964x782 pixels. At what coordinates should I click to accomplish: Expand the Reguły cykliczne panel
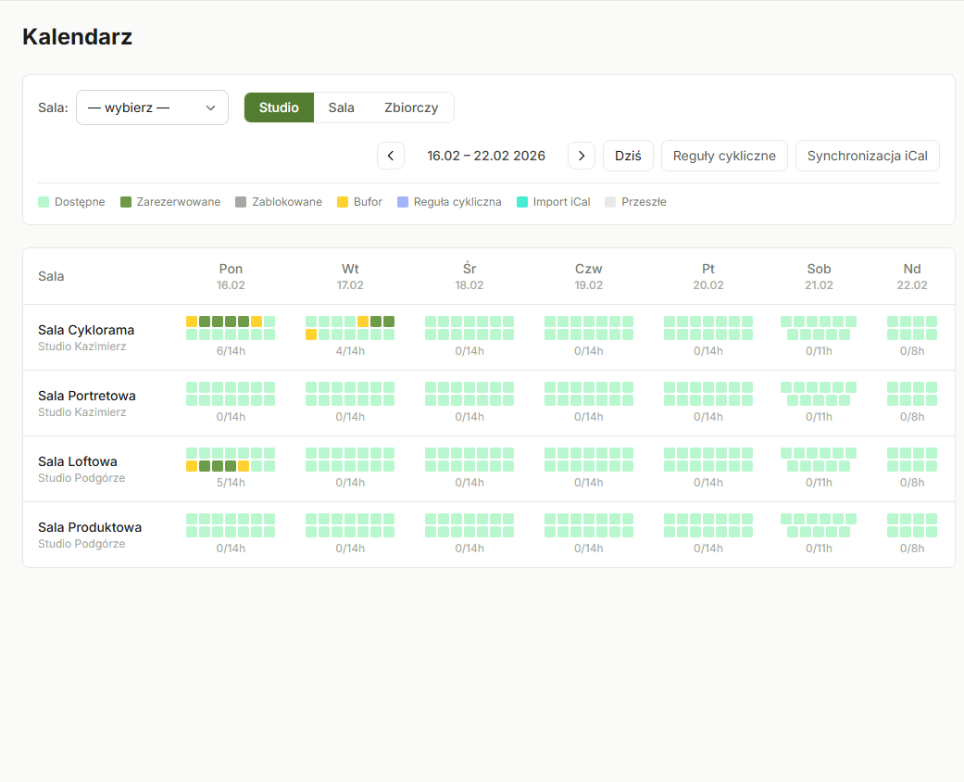(724, 155)
